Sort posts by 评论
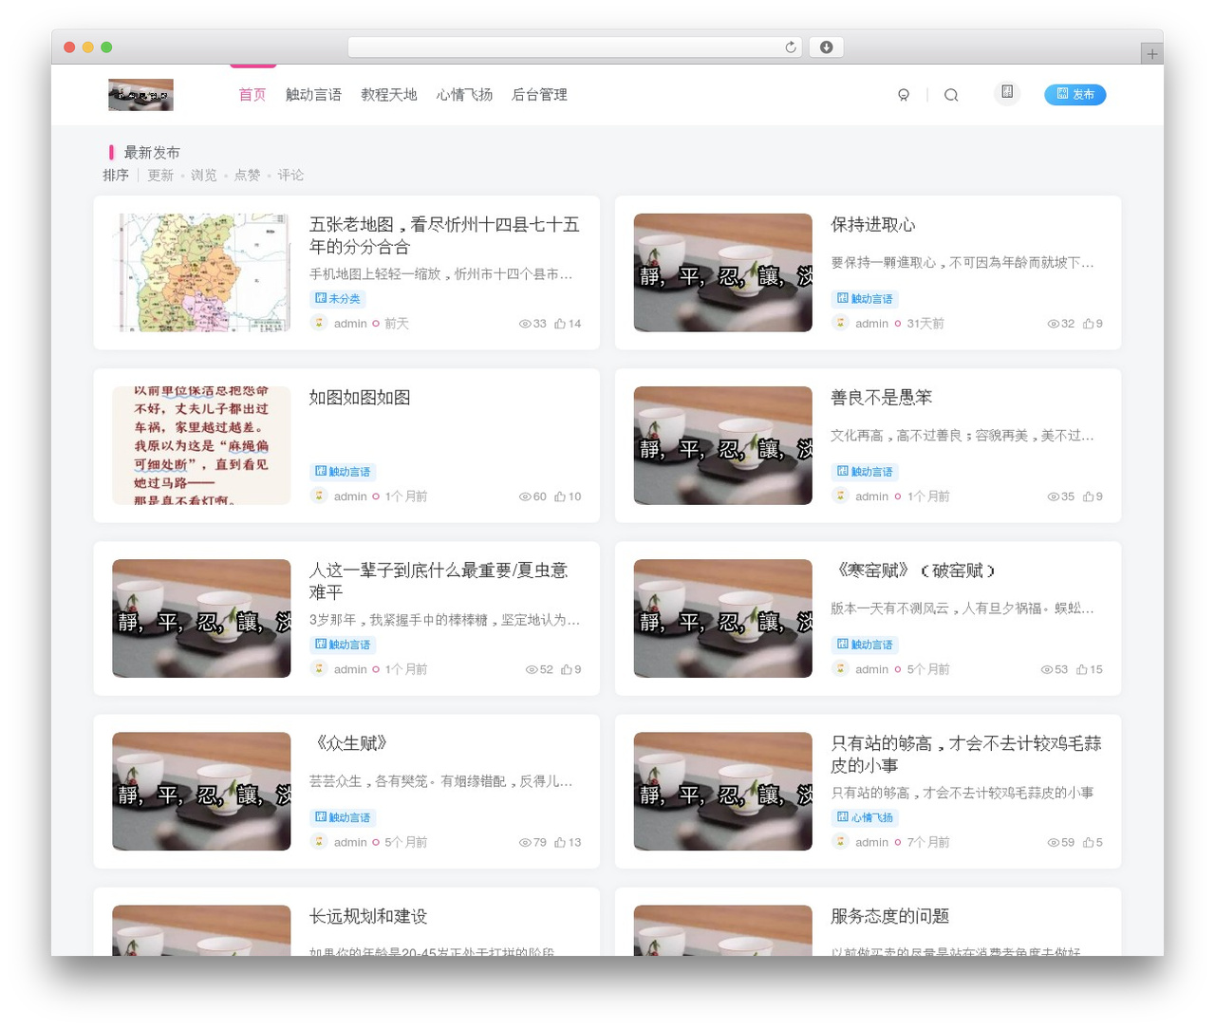1215x1029 pixels. point(290,176)
